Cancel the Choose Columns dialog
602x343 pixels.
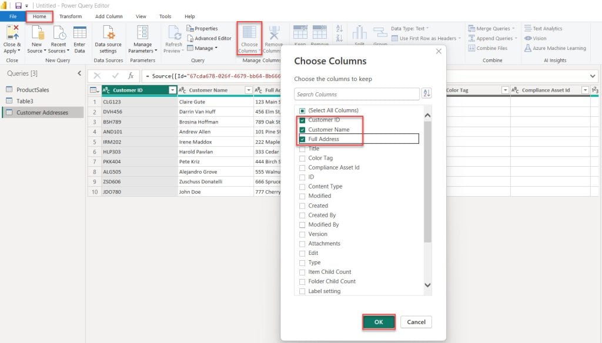point(416,322)
